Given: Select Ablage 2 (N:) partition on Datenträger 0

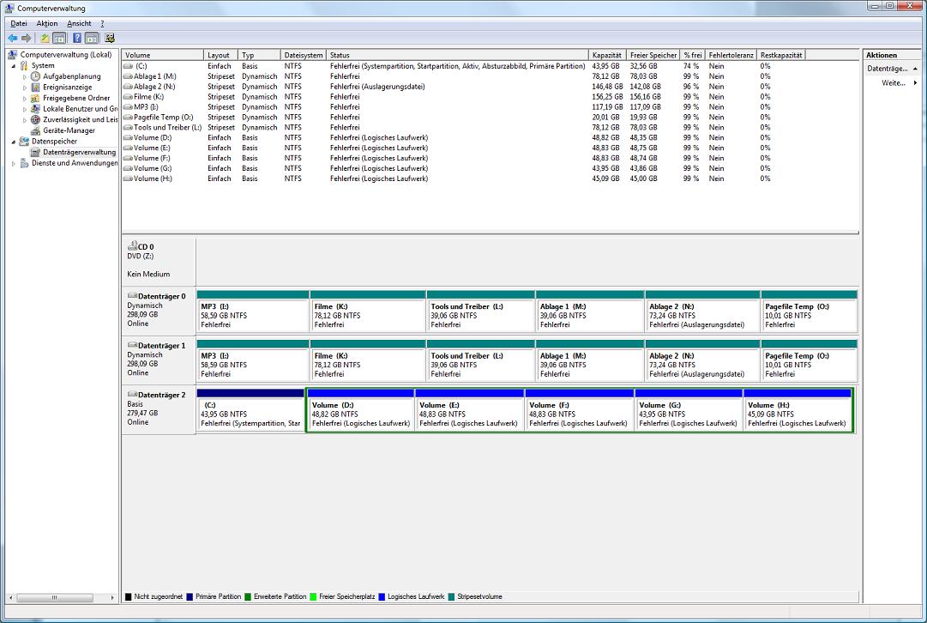Looking at the screenshot, I should pyautogui.click(x=702, y=311).
